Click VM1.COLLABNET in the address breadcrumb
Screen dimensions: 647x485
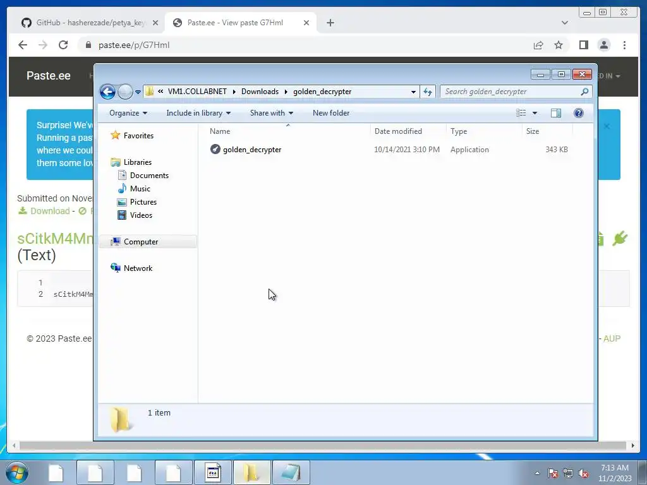tap(197, 92)
